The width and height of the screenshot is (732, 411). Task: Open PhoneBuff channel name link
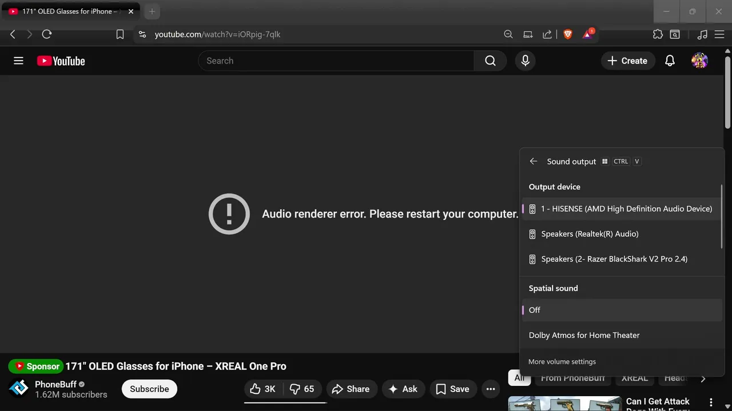click(55, 384)
